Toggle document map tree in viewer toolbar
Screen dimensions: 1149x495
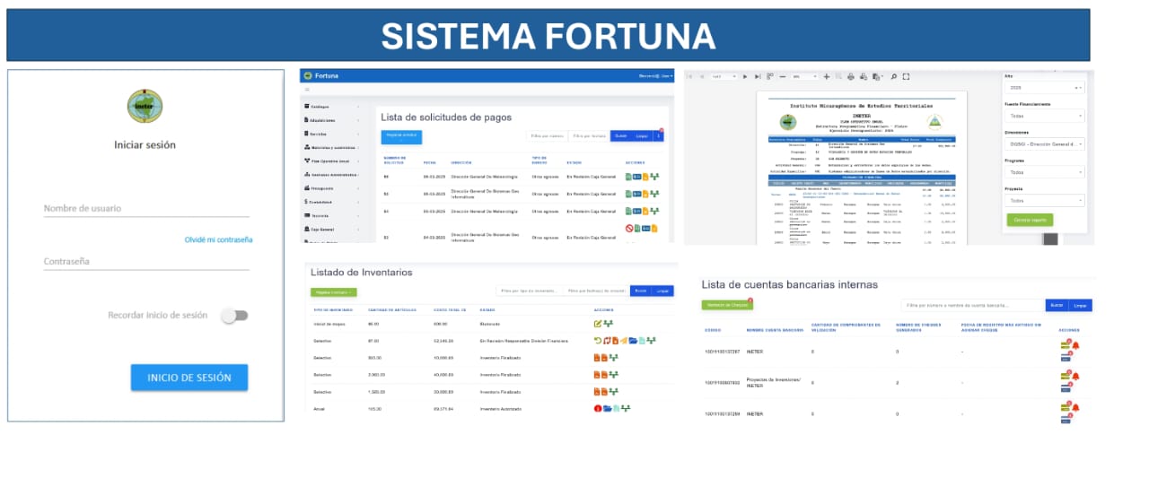point(770,76)
